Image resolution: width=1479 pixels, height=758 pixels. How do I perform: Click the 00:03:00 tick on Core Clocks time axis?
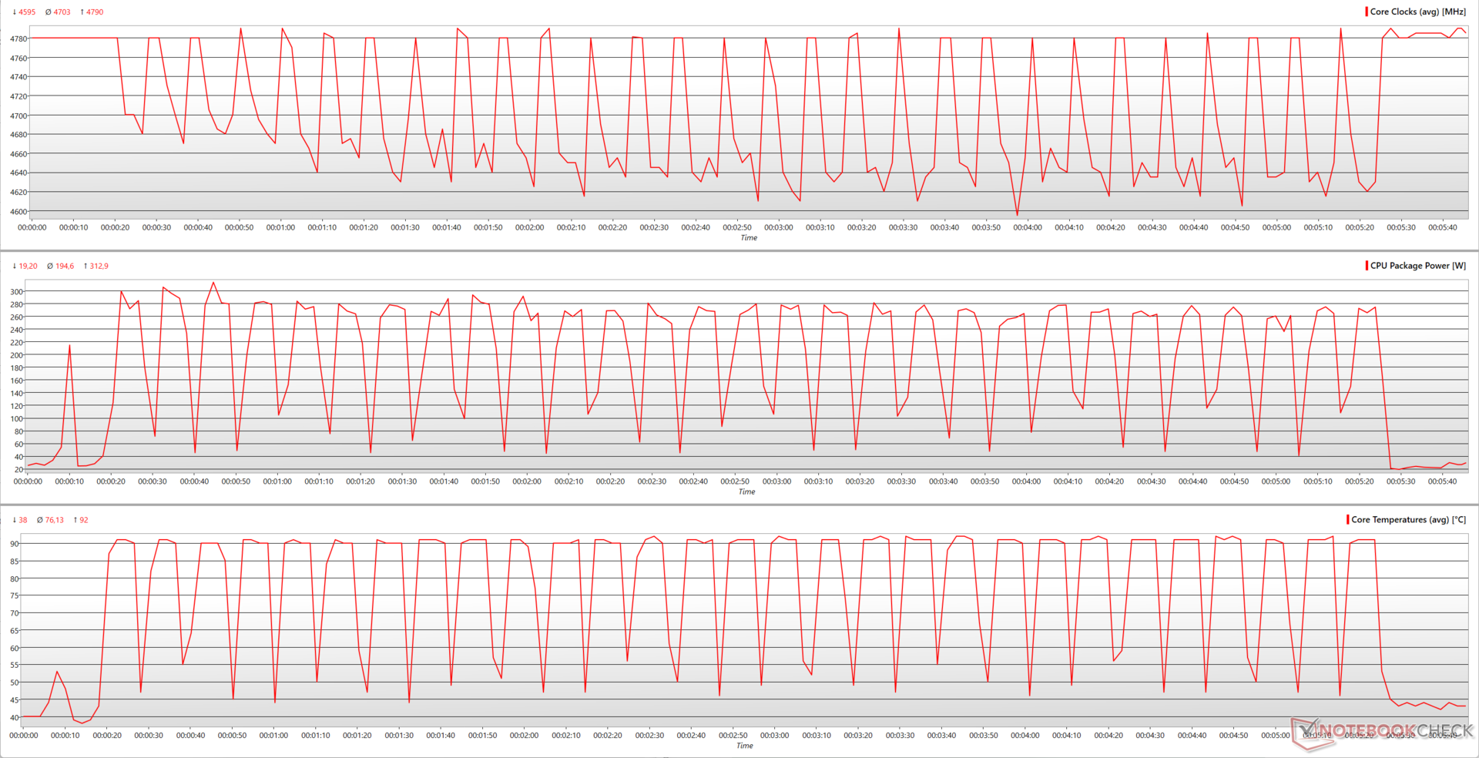pyautogui.click(x=778, y=228)
